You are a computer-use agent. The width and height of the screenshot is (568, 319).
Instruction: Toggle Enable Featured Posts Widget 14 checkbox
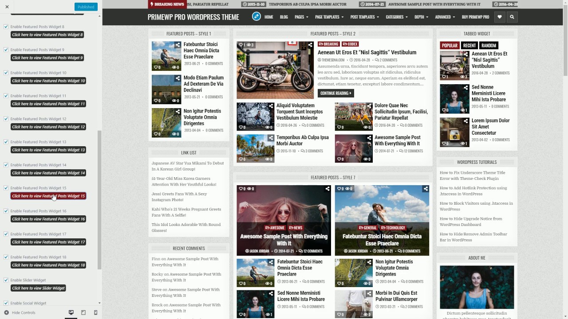pyautogui.click(x=6, y=165)
